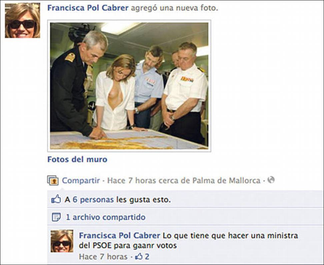Open the Fotos del muro album

[x=77, y=159]
